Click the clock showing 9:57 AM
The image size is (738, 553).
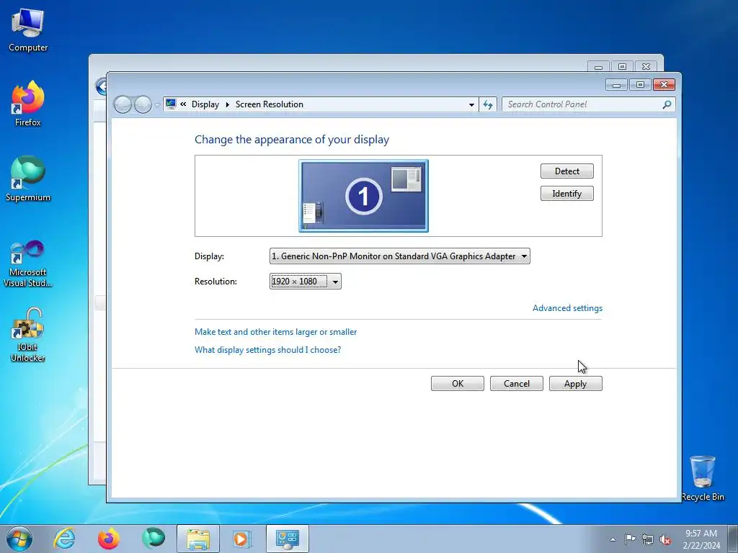701,539
